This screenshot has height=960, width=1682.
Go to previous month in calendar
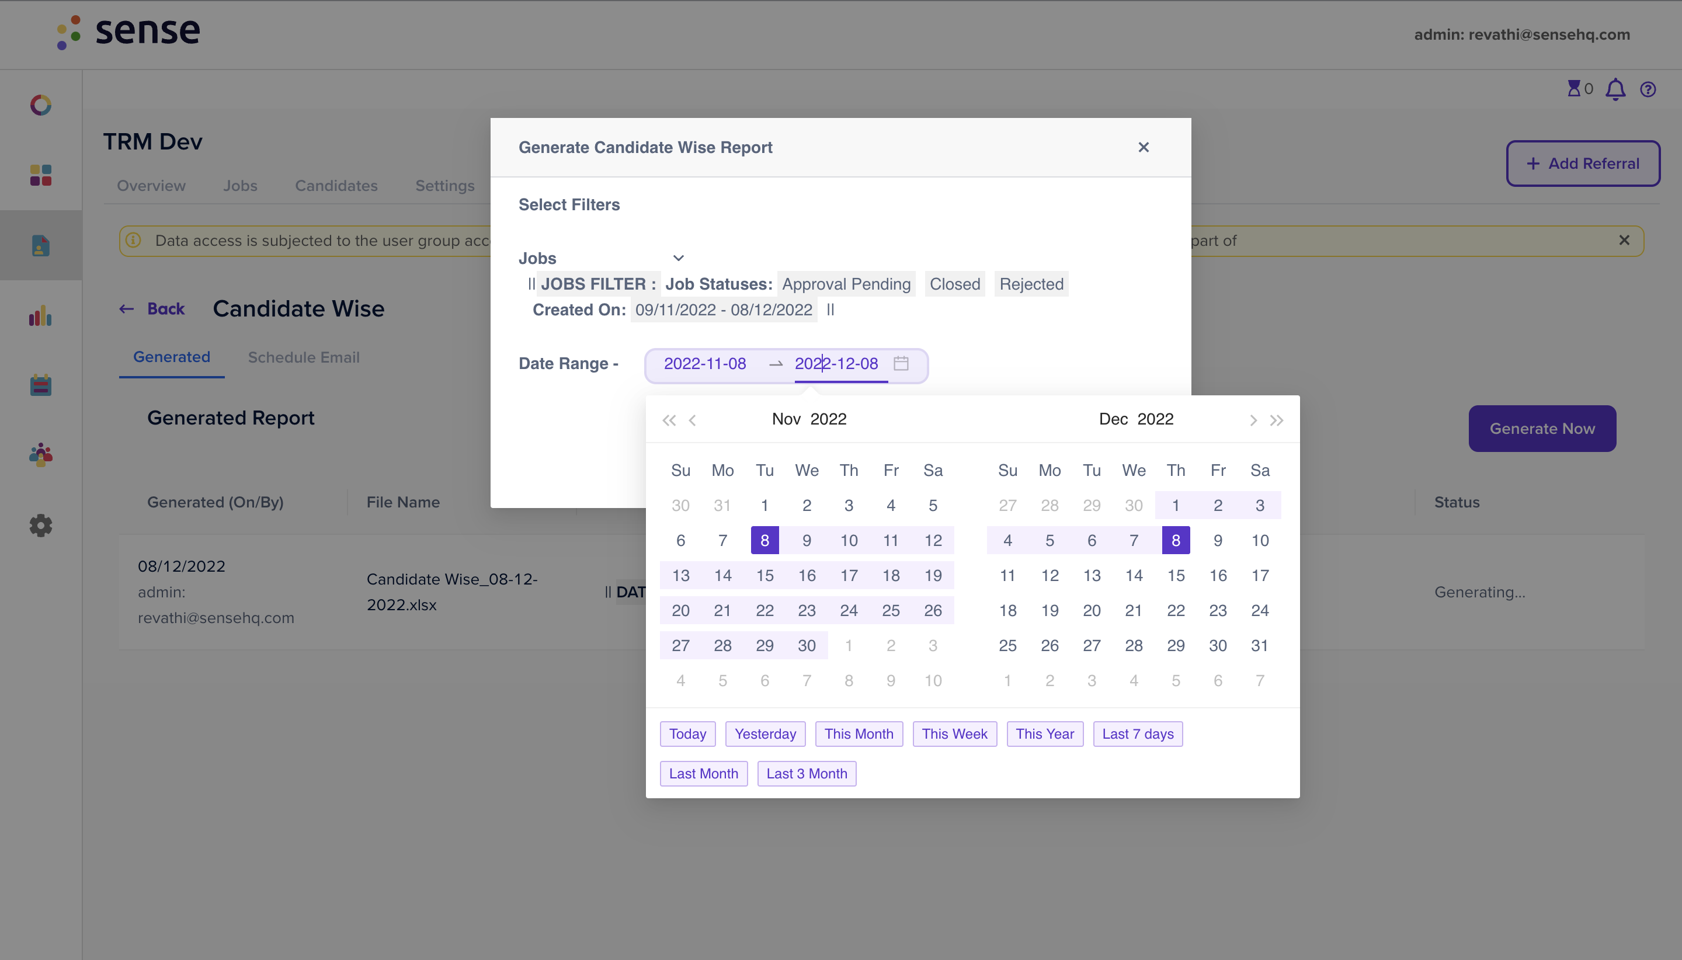(x=692, y=420)
